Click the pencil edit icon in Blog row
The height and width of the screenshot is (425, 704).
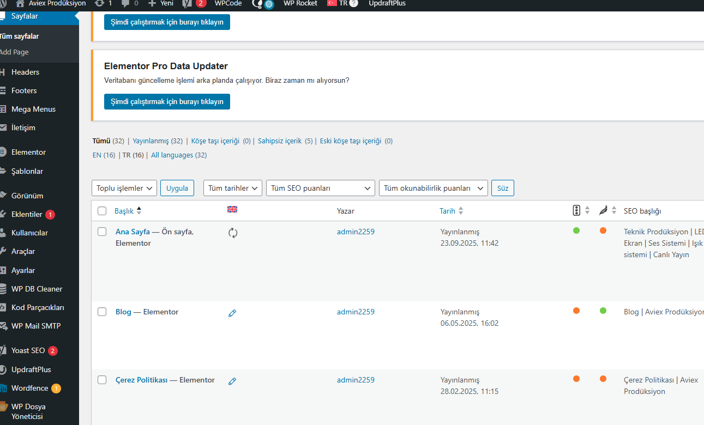coord(232,313)
